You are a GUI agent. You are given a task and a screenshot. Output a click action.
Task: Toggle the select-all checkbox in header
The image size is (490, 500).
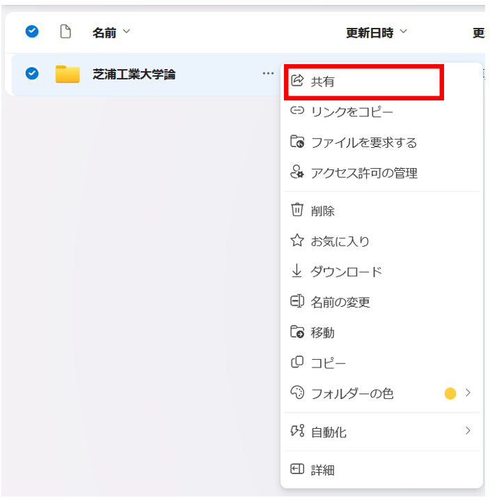(32, 31)
